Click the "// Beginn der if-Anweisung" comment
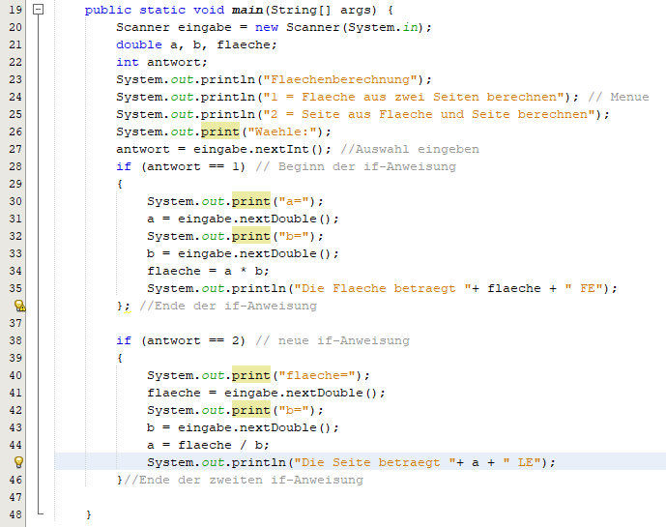Viewport: 666px width, 527px height. [x=356, y=166]
